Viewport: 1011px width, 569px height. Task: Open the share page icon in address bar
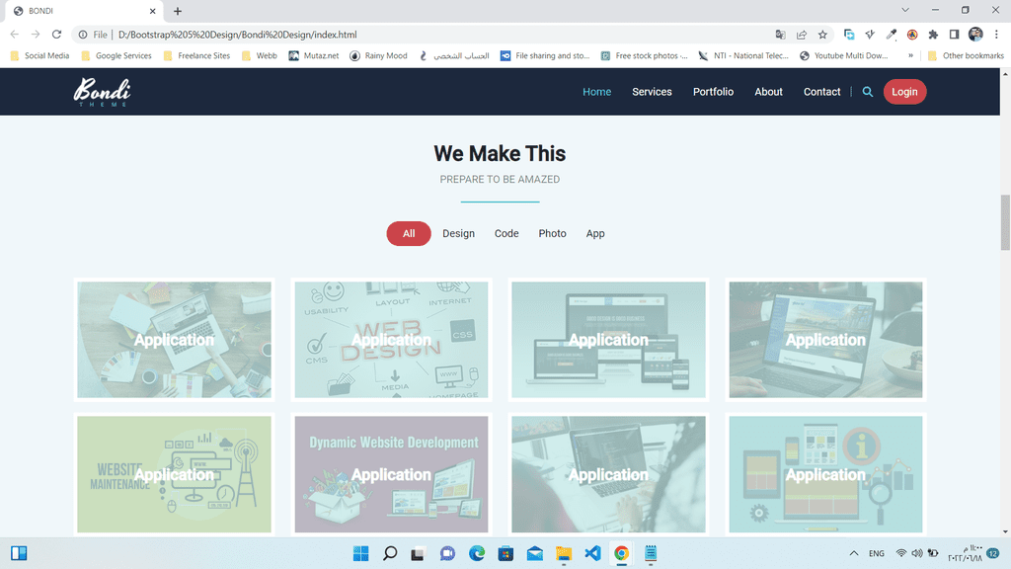802,35
